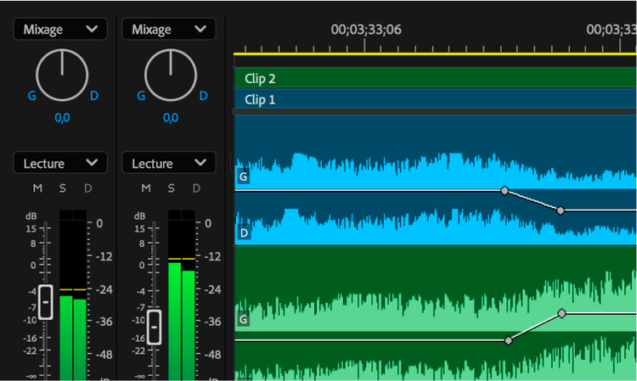
Task: Solo the first track with S
Action: [62, 188]
